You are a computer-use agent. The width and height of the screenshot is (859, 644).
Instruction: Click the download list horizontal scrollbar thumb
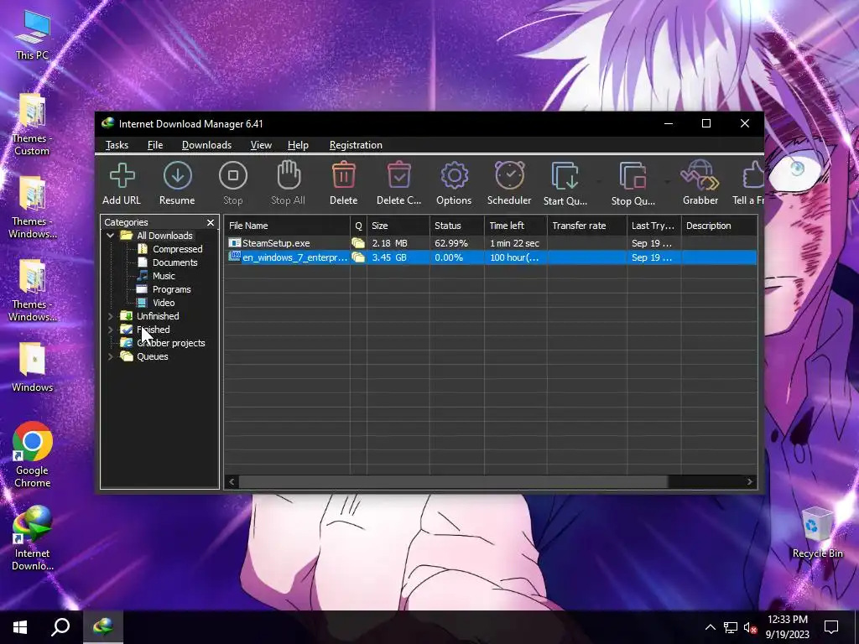tap(453, 482)
